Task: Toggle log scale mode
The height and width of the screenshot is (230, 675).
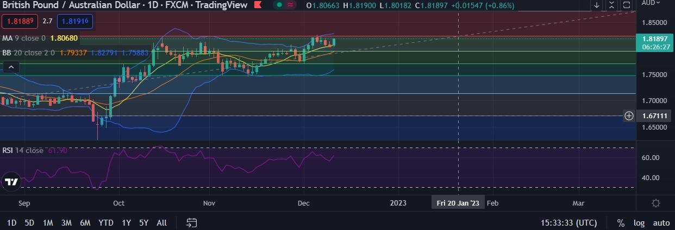Action: 639,223
